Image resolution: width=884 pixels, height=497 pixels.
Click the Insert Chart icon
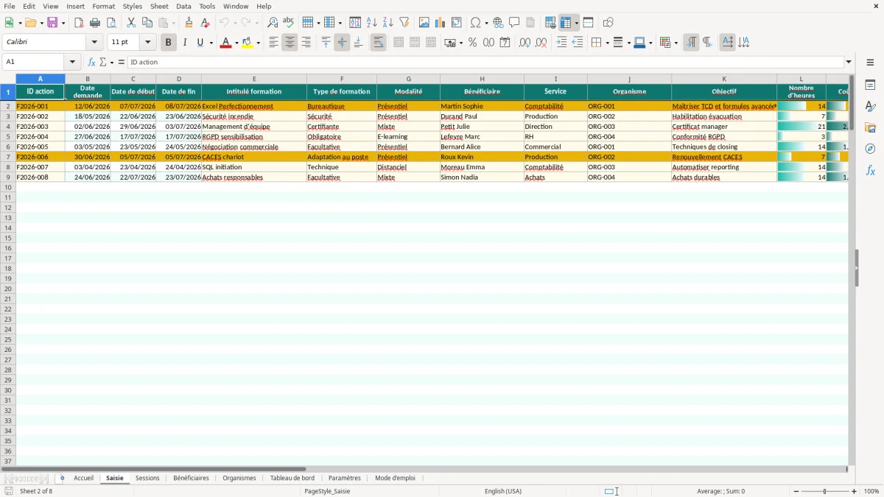point(441,23)
